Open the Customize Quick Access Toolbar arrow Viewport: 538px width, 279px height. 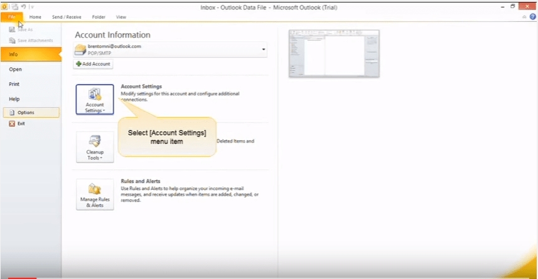coord(33,7)
